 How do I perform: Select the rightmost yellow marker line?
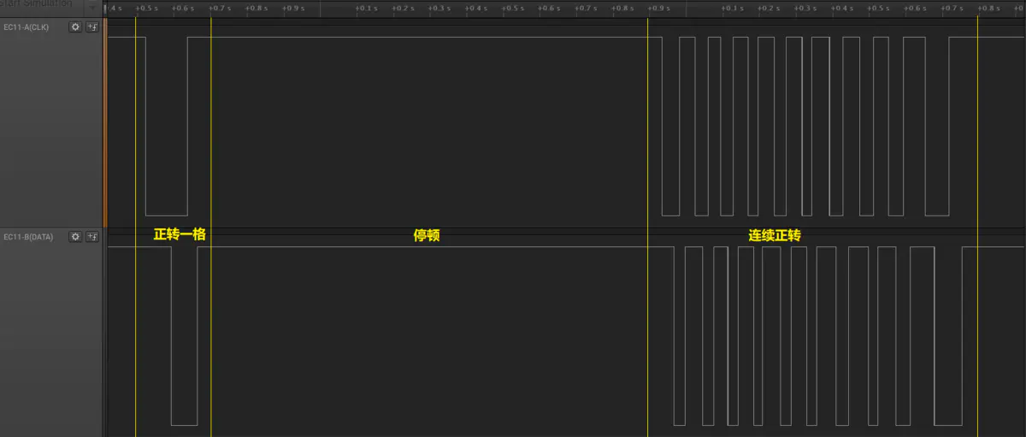click(977, 222)
